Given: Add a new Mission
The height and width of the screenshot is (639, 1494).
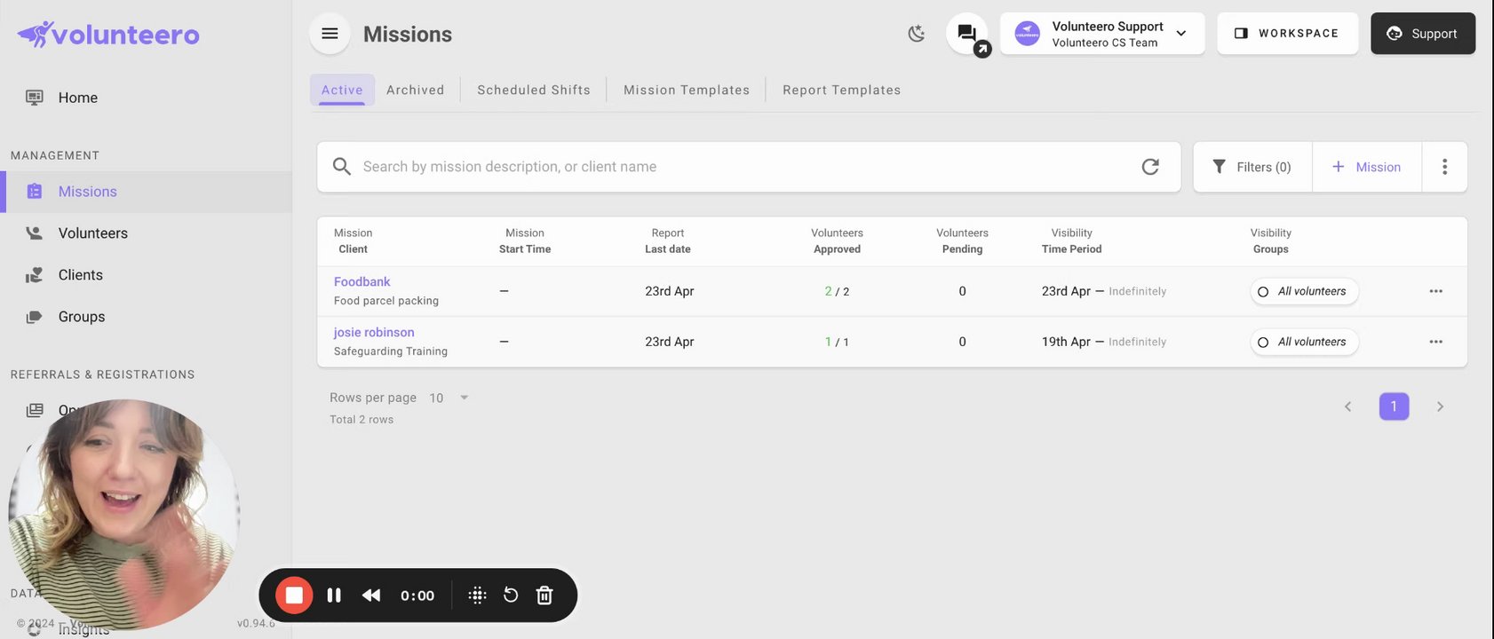Looking at the screenshot, I should [1366, 167].
